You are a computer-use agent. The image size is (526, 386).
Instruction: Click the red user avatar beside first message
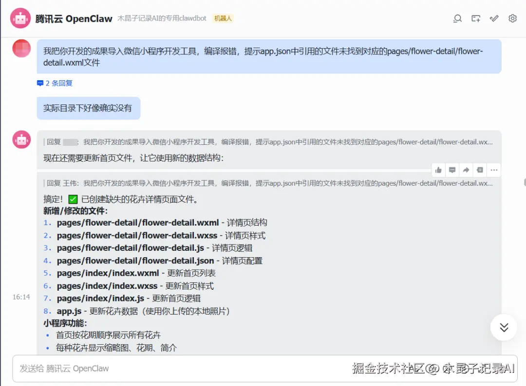(21, 48)
